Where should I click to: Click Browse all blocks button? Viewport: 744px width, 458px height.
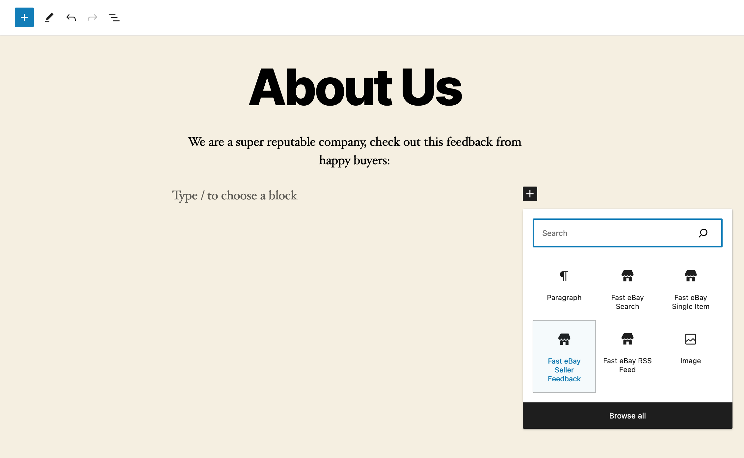[627, 416]
